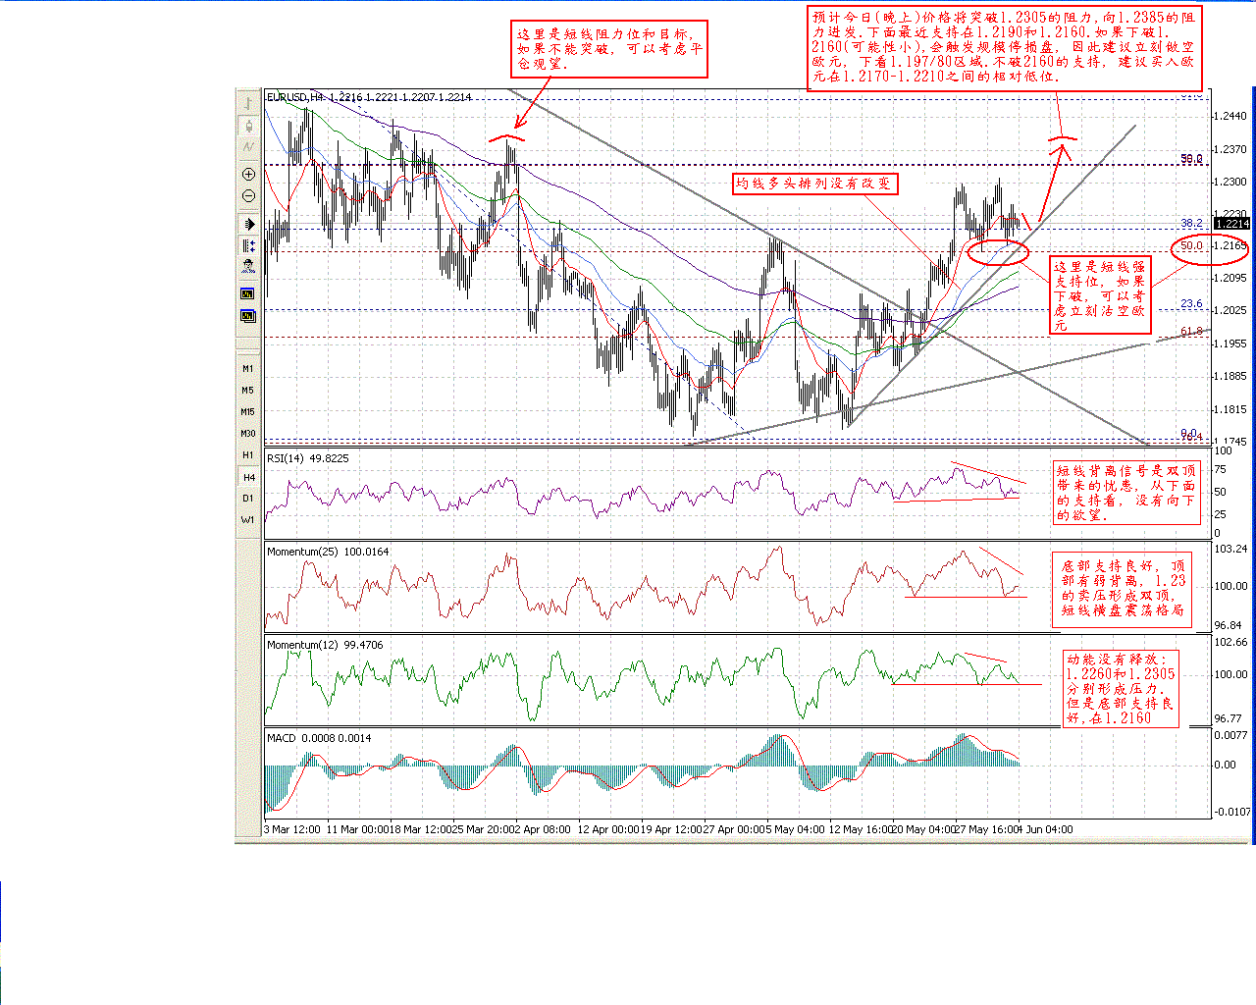Zoom in on the chart
This screenshot has height=1005, width=1256.
(x=248, y=174)
